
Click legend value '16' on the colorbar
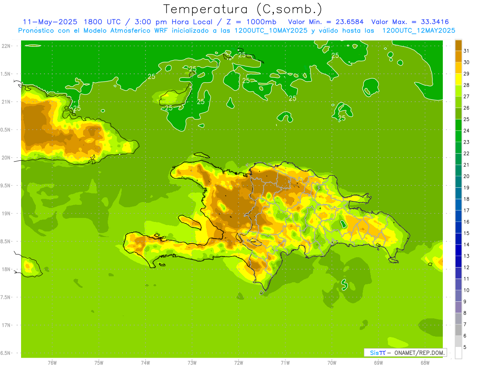point(466,222)
